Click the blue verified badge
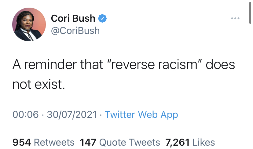Screen dimensions: 253x149 click(102, 19)
